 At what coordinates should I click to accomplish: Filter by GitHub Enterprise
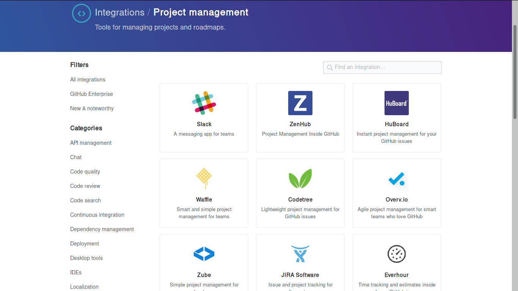click(91, 94)
